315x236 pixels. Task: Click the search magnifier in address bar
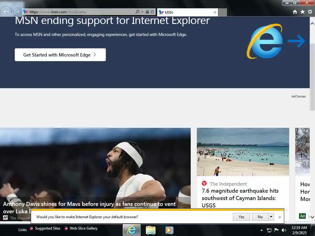click(x=137, y=12)
